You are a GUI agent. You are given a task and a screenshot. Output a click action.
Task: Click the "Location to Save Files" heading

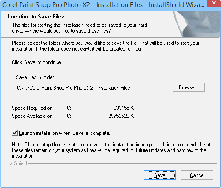click(x=36, y=17)
